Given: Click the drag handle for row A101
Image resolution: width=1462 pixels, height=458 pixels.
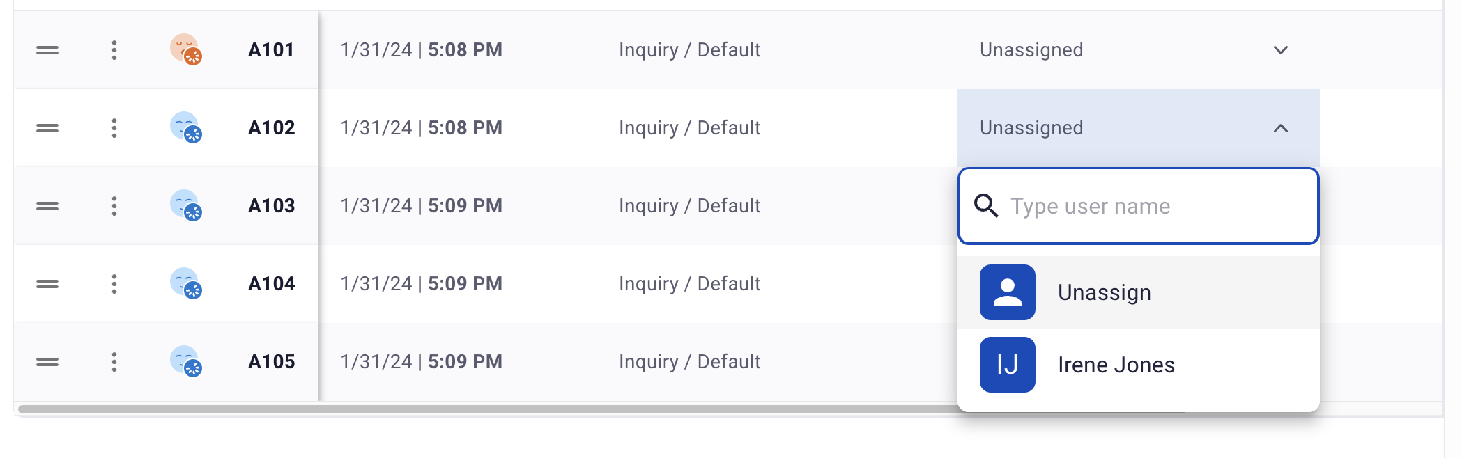Looking at the screenshot, I should (47, 50).
